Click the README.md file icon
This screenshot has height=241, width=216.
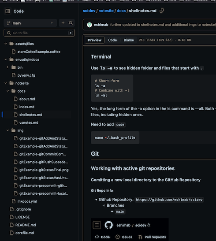12,225
